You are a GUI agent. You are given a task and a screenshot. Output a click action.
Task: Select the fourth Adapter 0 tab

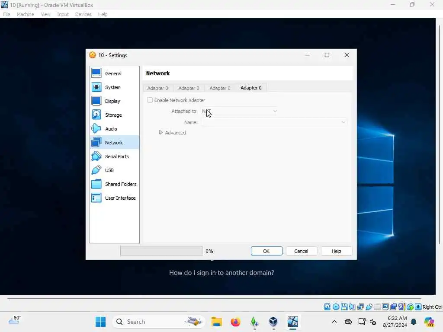coord(251,88)
